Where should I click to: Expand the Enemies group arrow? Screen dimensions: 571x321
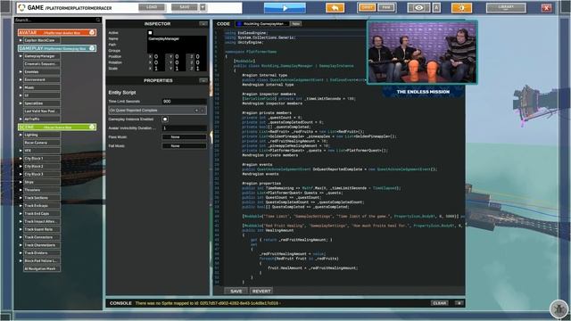(21, 71)
